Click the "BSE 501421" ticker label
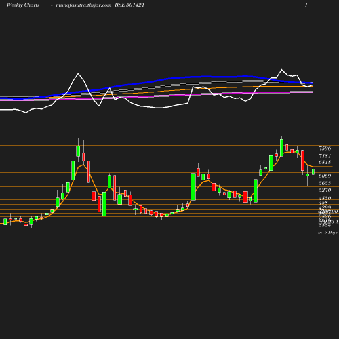Viewport: 339px width, 339px height. click(x=129, y=5)
